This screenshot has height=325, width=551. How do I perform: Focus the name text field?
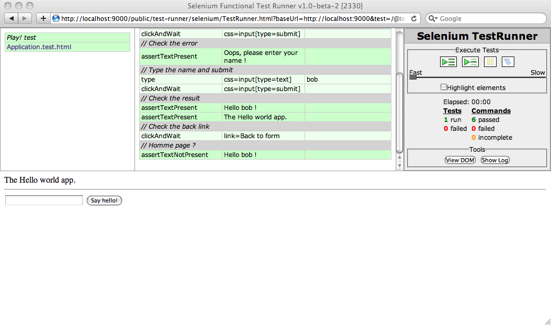44,200
